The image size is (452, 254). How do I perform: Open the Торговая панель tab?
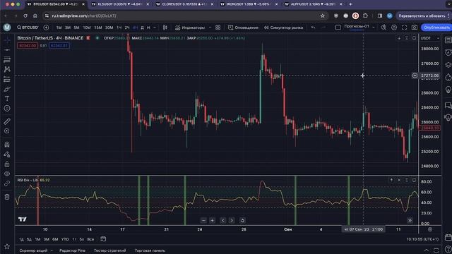[x=150, y=250]
